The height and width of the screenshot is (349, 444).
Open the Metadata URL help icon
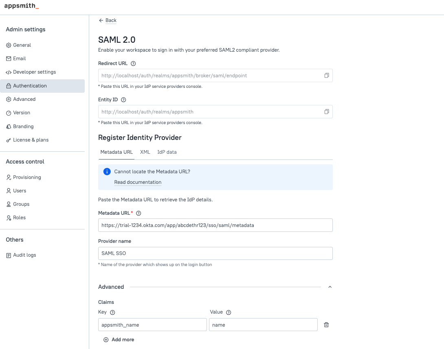[138, 213]
